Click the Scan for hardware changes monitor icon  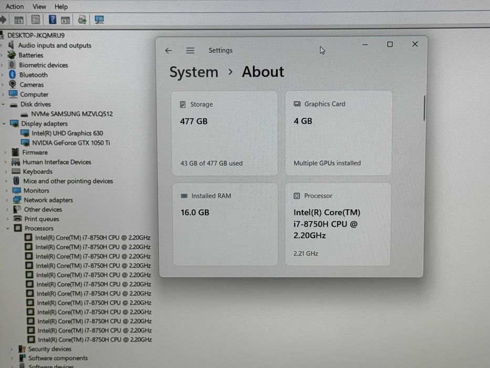tap(99, 20)
